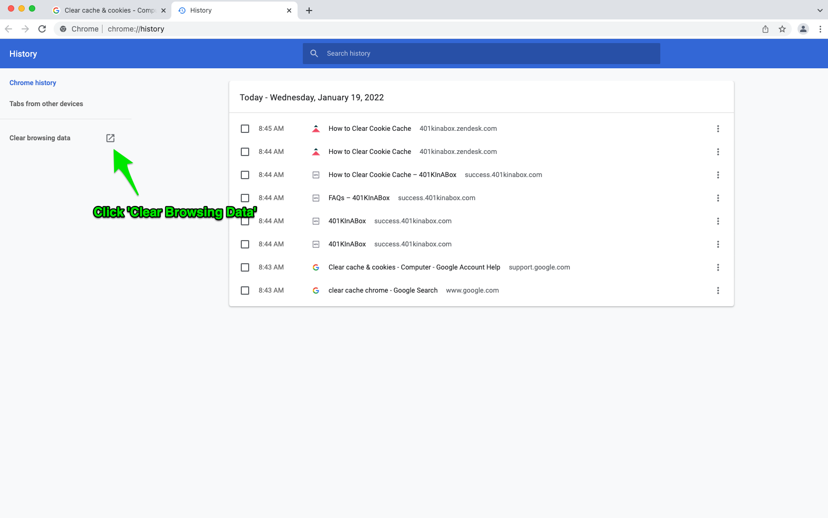The width and height of the screenshot is (828, 518).
Task: Select Tabs from other devices in sidebar
Action: click(x=46, y=104)
